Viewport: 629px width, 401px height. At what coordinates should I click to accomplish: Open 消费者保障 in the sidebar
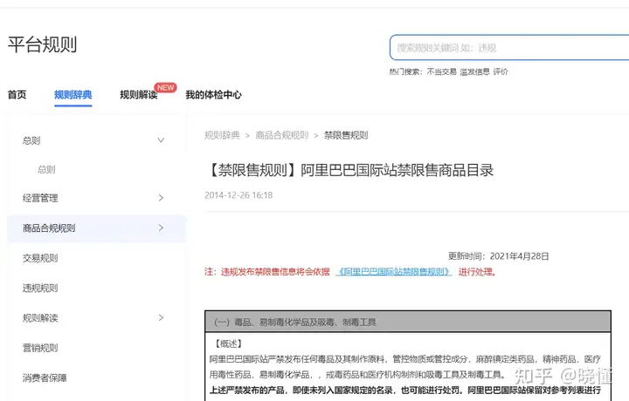[x=45, y=377]
